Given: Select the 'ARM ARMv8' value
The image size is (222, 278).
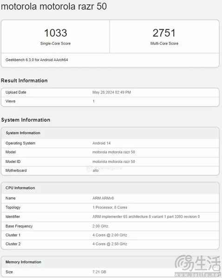Looking at the screenshot, I should [103, 198].
